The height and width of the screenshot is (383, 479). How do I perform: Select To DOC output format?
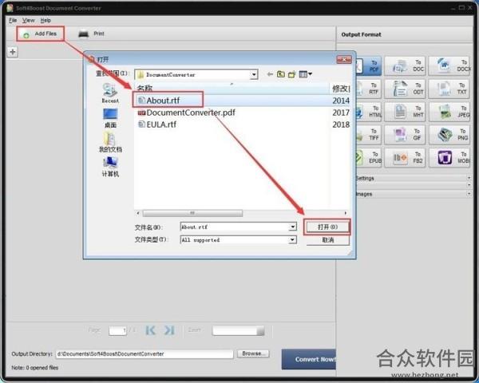pos(405,66)
